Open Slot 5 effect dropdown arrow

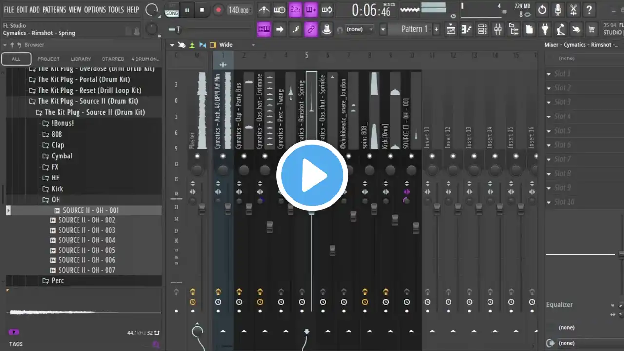pyautogui.click(x=550, y=131)
